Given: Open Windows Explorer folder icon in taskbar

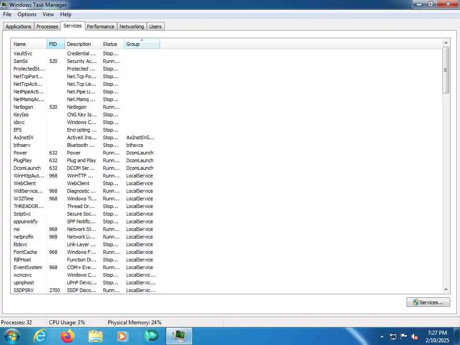Looking at the screenshot, I should pyautogui.click(x=96, y=337).
